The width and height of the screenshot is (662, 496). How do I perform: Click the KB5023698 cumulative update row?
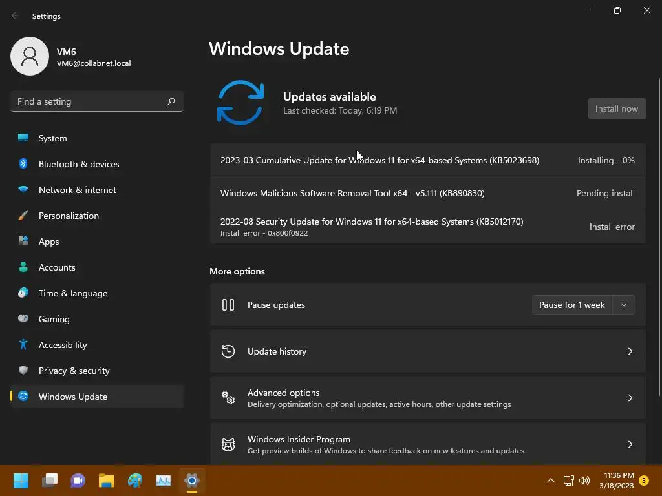[x=428, y=160]
